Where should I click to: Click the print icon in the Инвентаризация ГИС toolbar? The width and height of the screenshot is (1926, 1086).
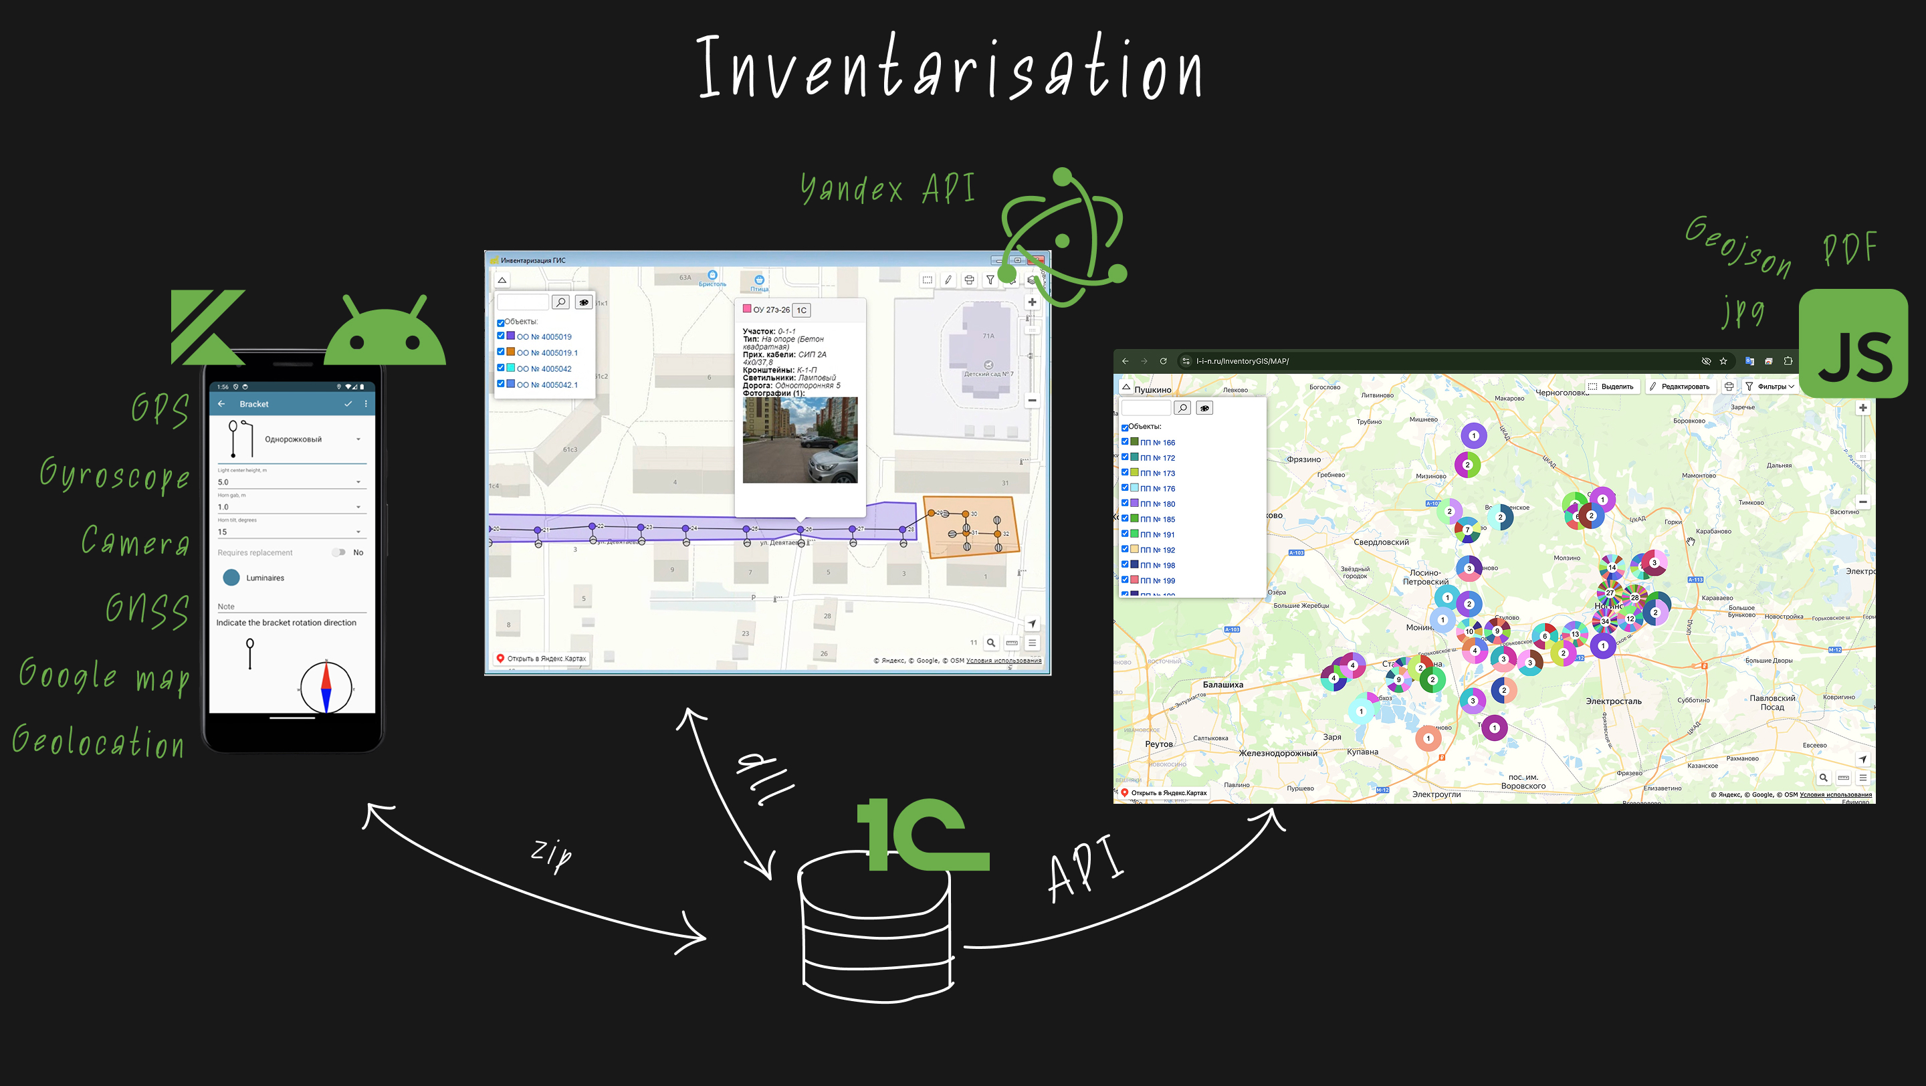coord(969,280)
